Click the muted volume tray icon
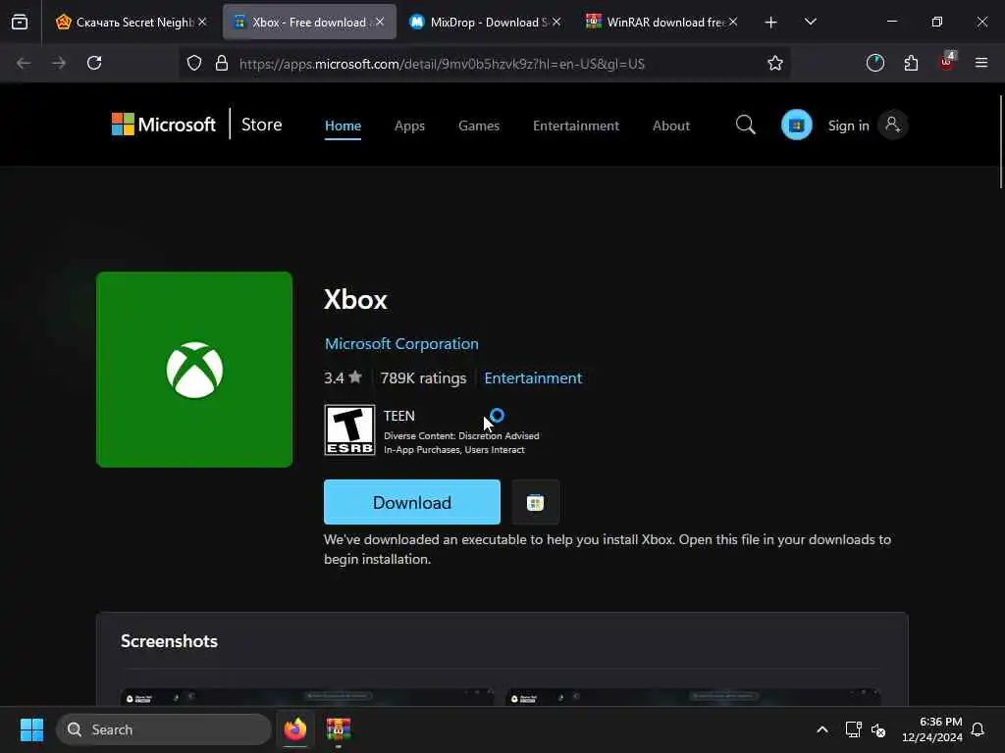 point(878,729)
